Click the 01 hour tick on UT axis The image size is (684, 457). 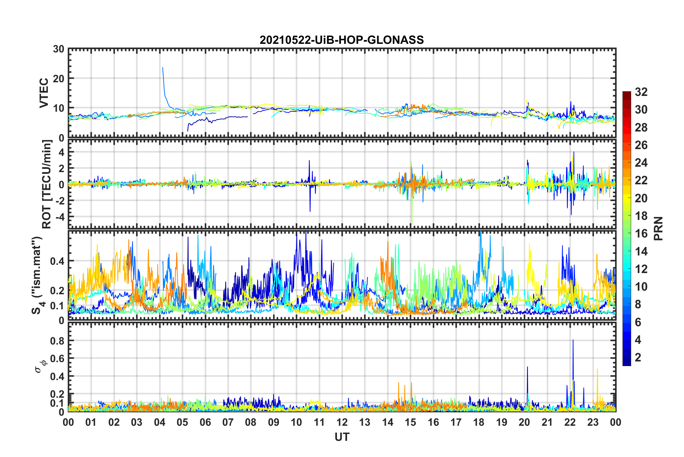pos(91,422)
